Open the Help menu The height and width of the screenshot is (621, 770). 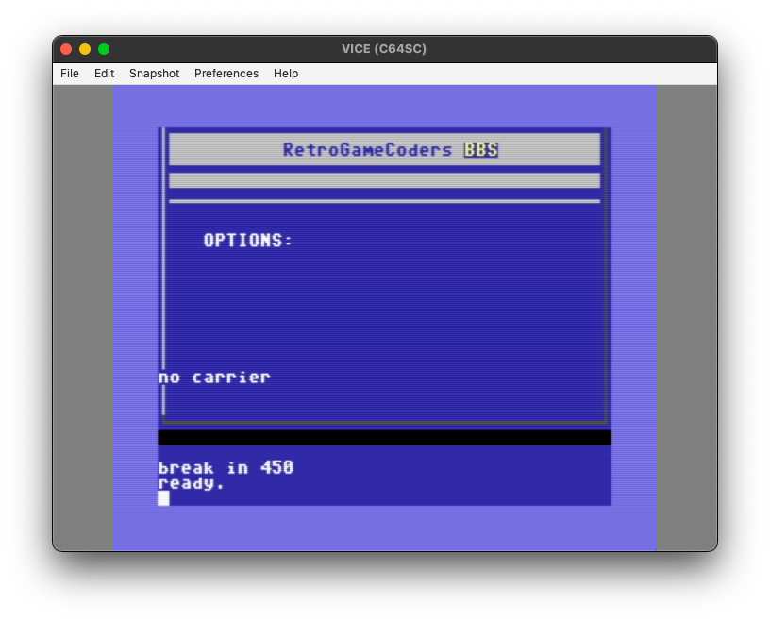click(x=286, y=74)
